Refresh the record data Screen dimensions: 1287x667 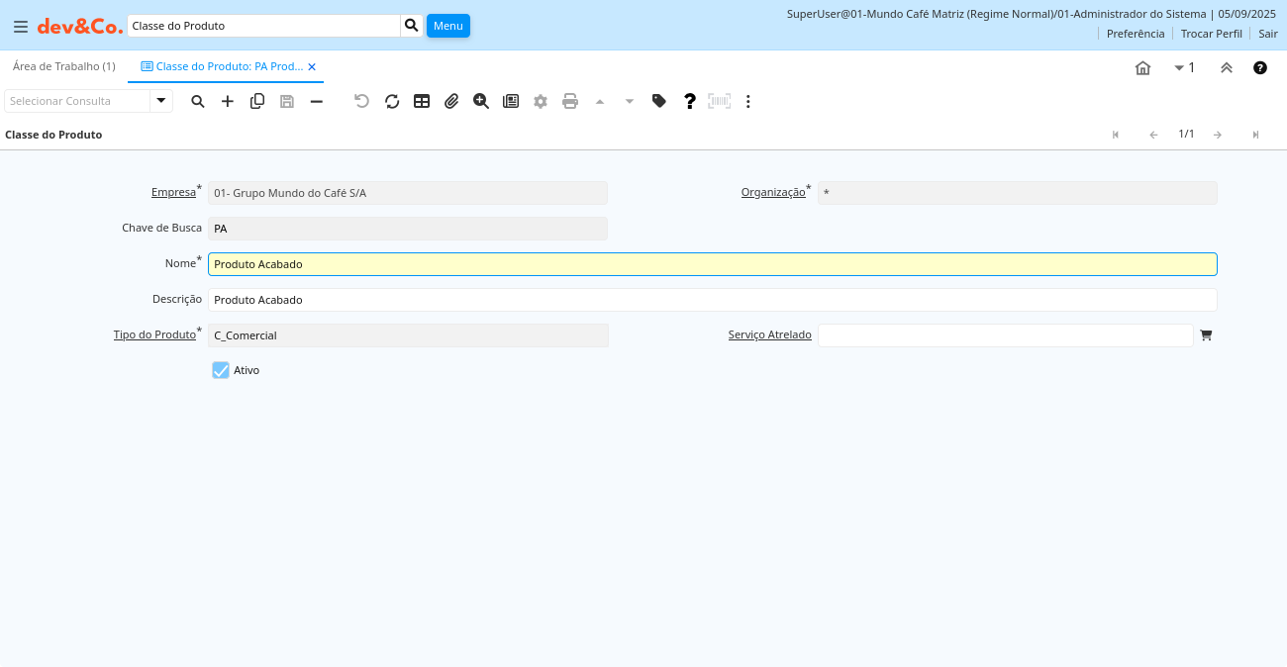(x=392, y=101)
